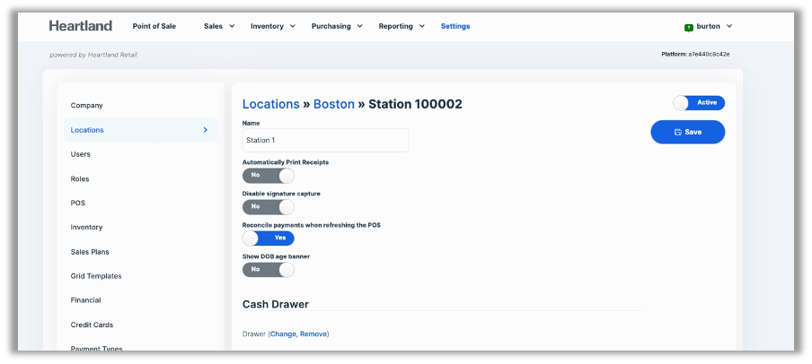This screenshot has width=812, height=364.
Task: Open Credit Cards settings section
Action: pos(92,325)
